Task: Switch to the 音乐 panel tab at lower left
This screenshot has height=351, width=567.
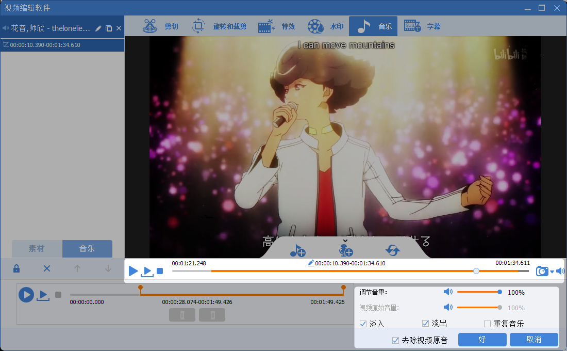Action: [x=87, y=248]
